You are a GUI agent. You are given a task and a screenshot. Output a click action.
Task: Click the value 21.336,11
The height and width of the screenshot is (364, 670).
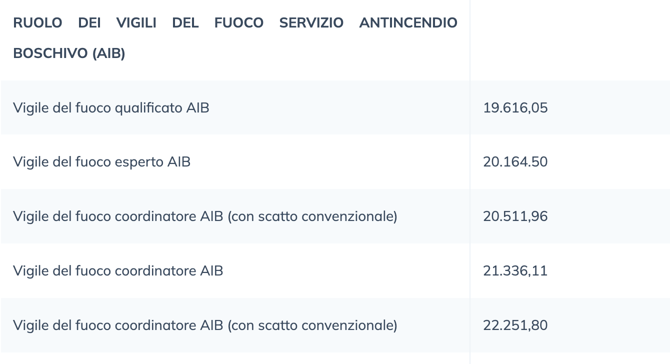pos(515,271)
